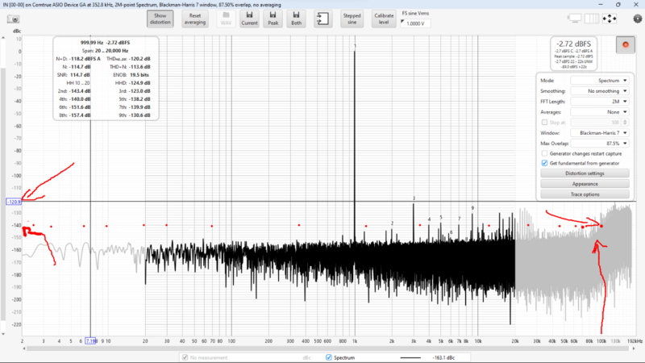Click Reset averaging

point(195,19)
